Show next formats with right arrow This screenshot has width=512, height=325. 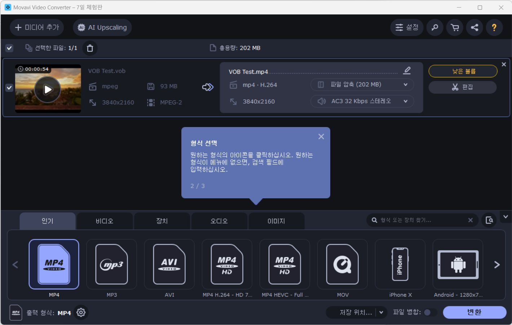tap(497, 265)
